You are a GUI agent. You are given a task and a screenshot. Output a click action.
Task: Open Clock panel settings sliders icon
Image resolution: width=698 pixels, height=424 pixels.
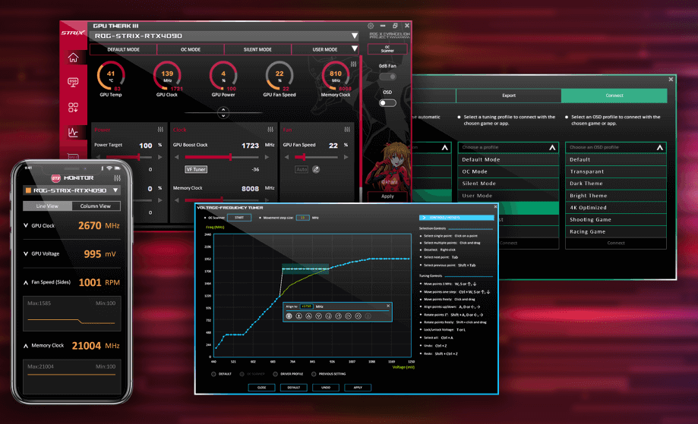click(x=270, y=130)
